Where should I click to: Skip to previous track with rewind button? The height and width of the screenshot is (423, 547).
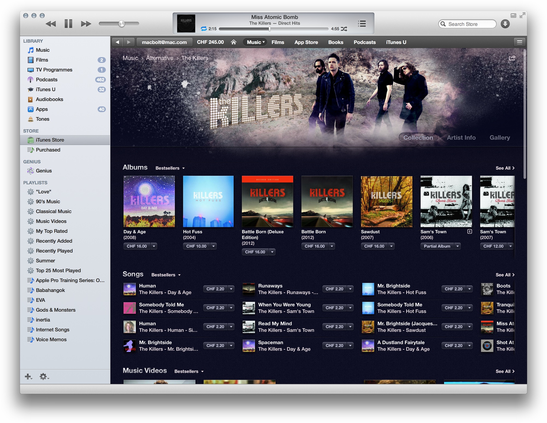point(51,24)
